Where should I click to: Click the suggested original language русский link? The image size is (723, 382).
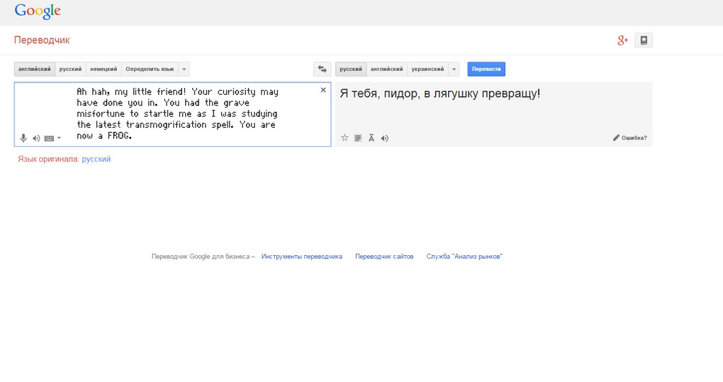pyautogui.click(x=96, y=159)
